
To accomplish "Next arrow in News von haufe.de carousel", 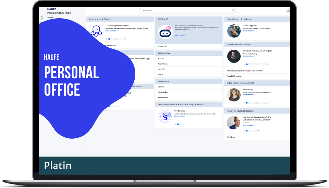I will 259,131.
